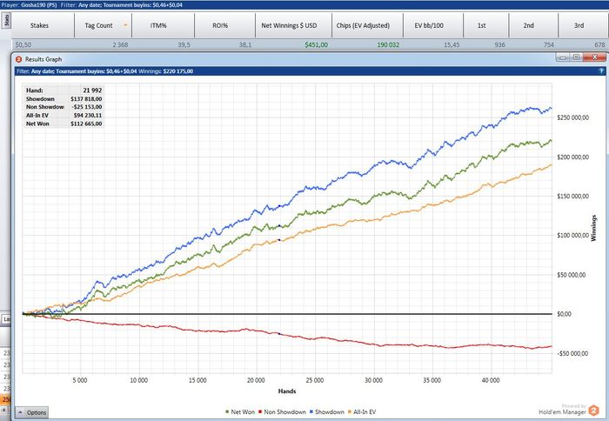This screenshot has height=421, width=609.
Task: Sort by the EV bb/100 column
Action: click(433, 25)
